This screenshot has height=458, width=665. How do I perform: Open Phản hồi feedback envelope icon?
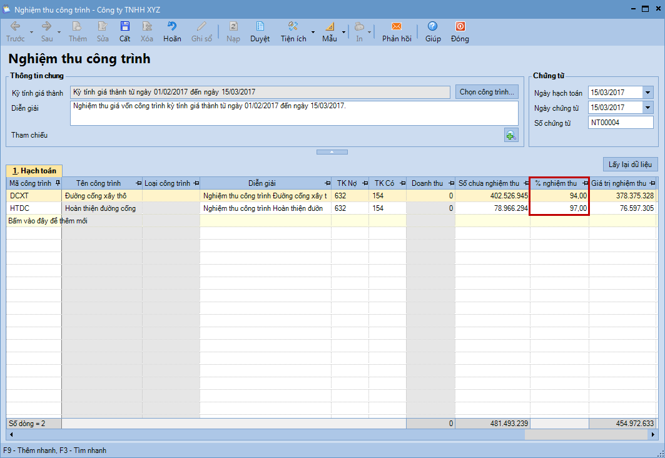click(x=397, y=31)
